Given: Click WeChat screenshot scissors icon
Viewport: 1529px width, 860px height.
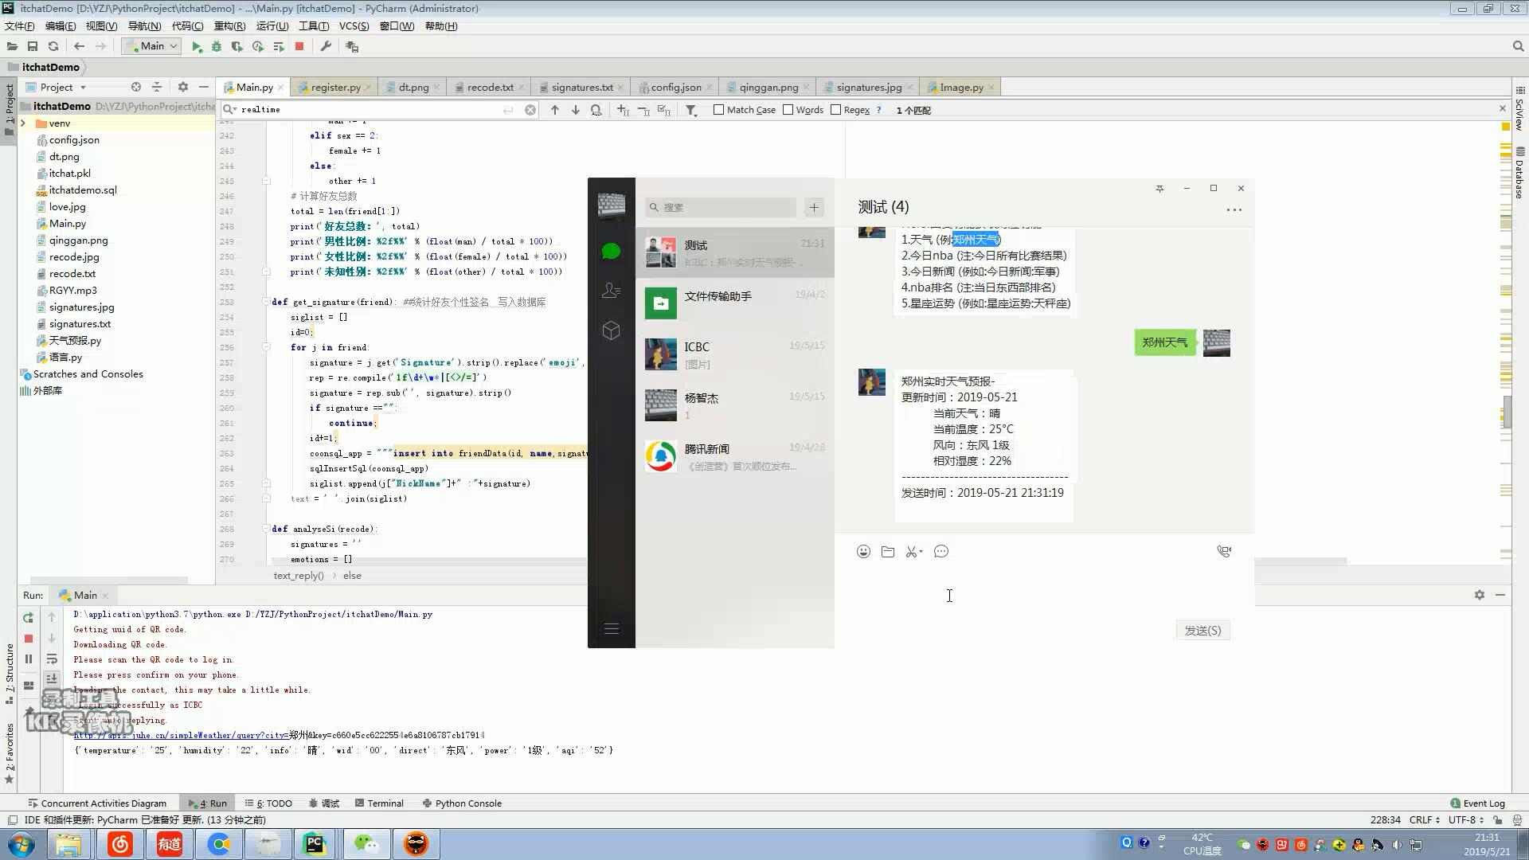Looking at the screenshot, I should click(x=913, y=551).
